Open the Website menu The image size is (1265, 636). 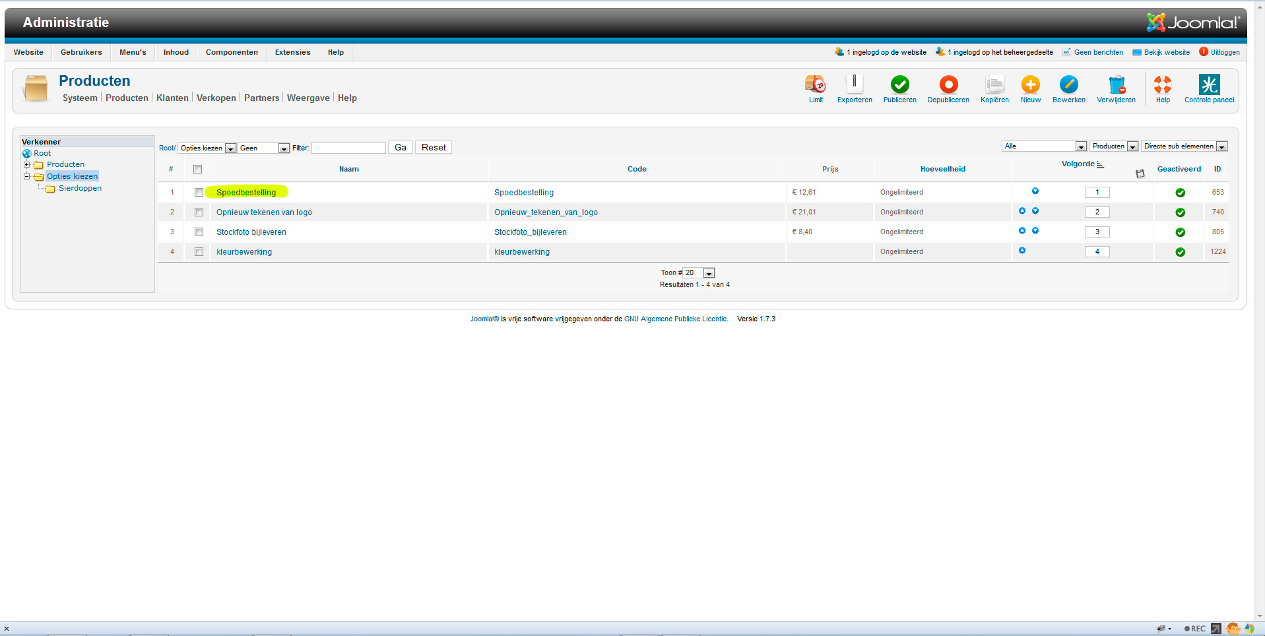coord(28,53)
